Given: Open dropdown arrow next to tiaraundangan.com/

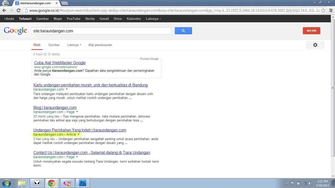Looking at the screenshot, I should tap(67, 89).
